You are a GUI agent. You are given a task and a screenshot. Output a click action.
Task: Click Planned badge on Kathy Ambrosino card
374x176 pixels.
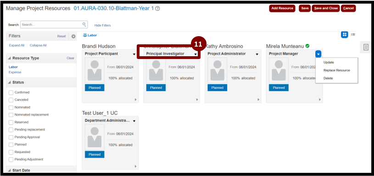coord(218,88)
